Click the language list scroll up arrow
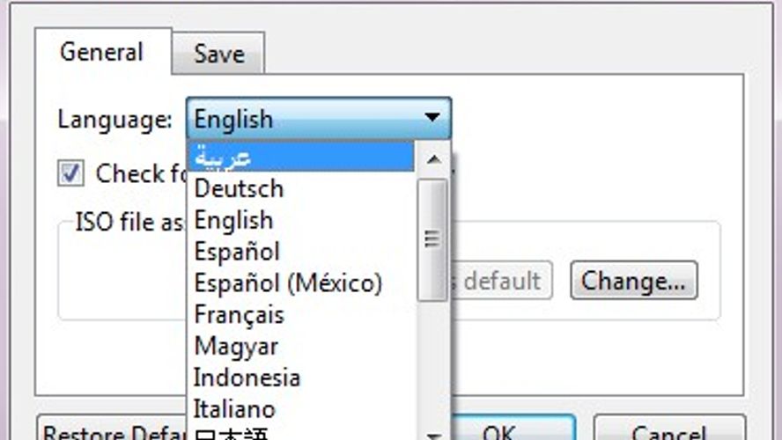Screen dimensions: 782x440 coord(432,159)
